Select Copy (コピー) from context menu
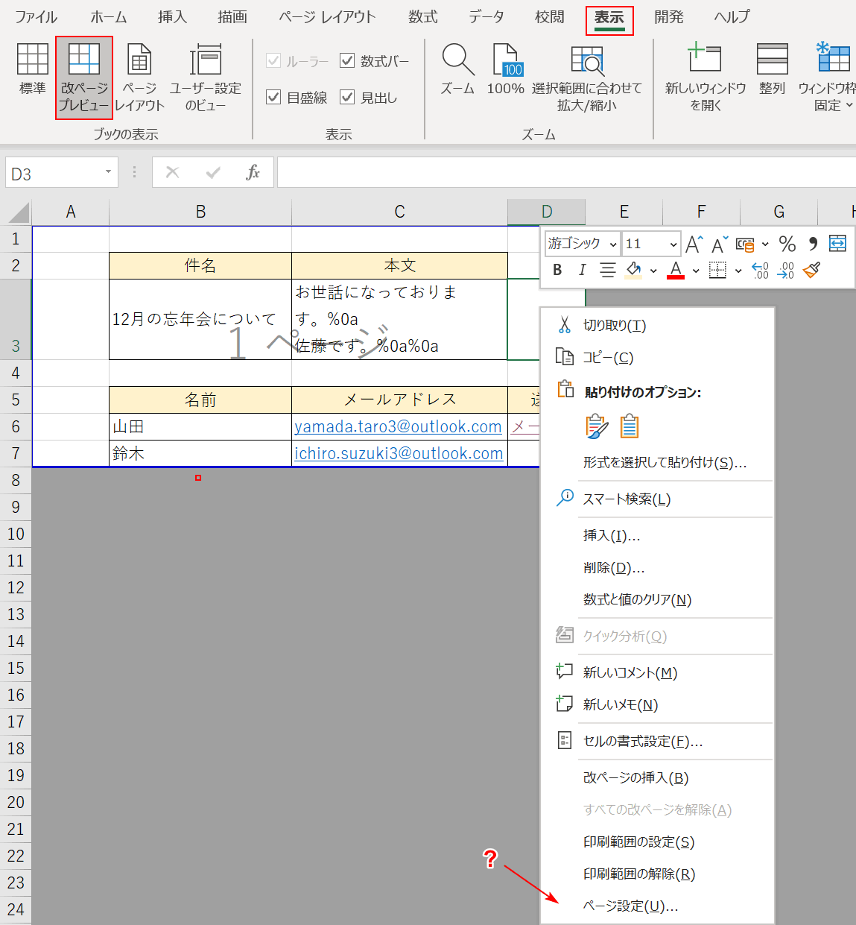This screenshot has height=925, width=856. (657, 358)
